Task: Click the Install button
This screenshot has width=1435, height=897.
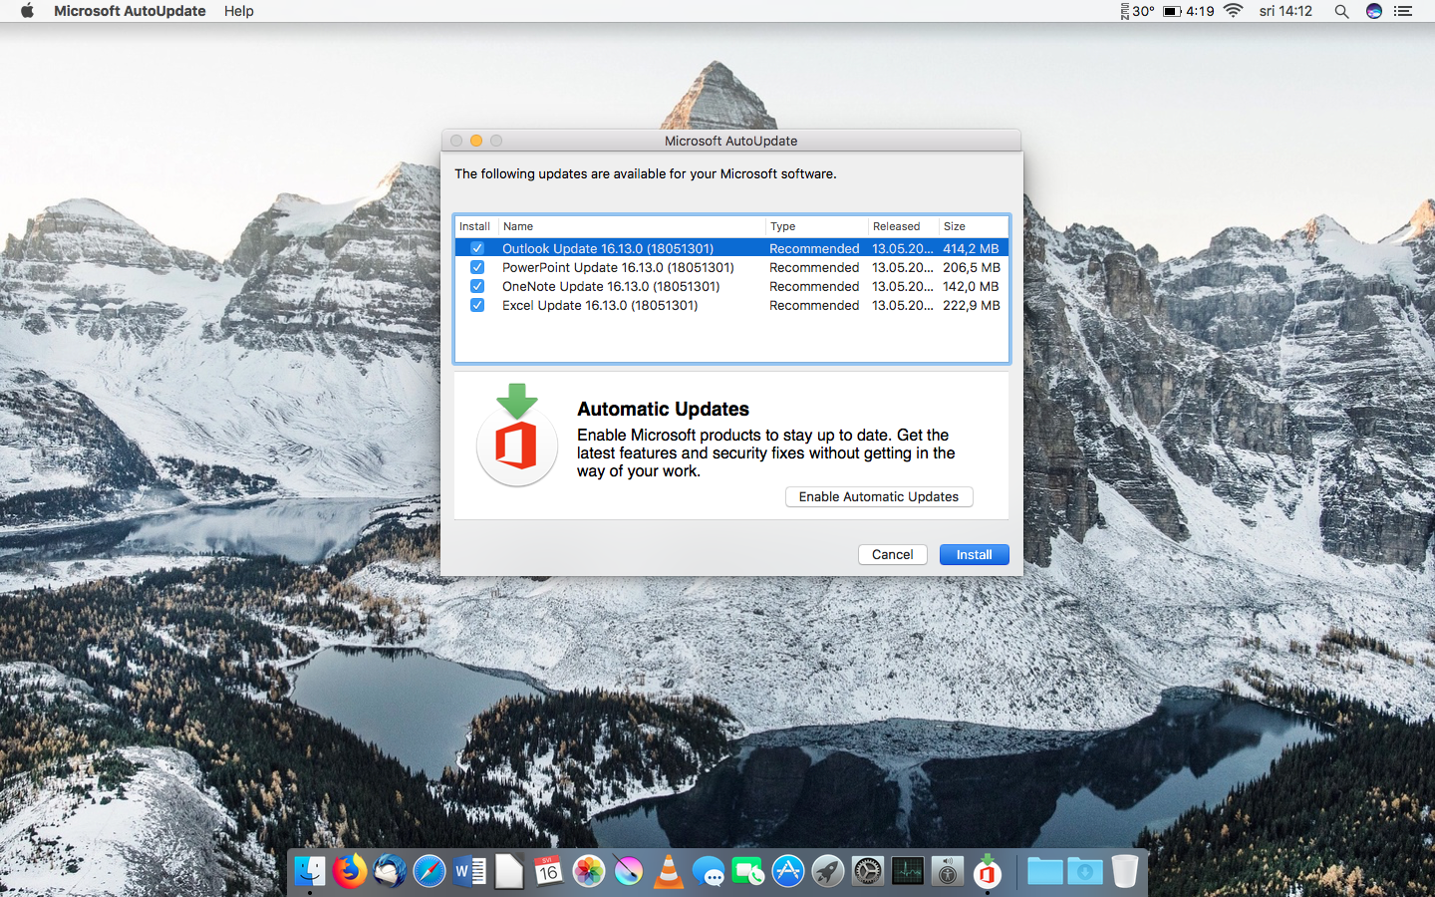Action: click(974, 554)
